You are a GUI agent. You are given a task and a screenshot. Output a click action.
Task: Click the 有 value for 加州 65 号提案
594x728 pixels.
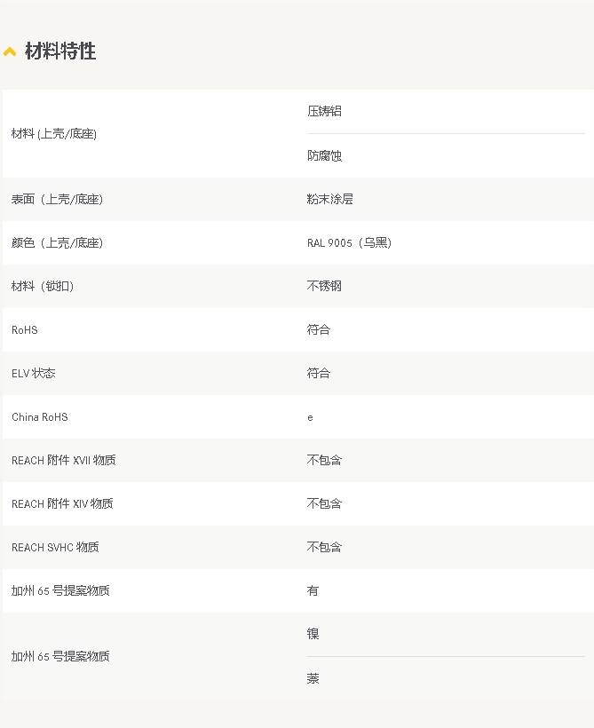point(313,590)
